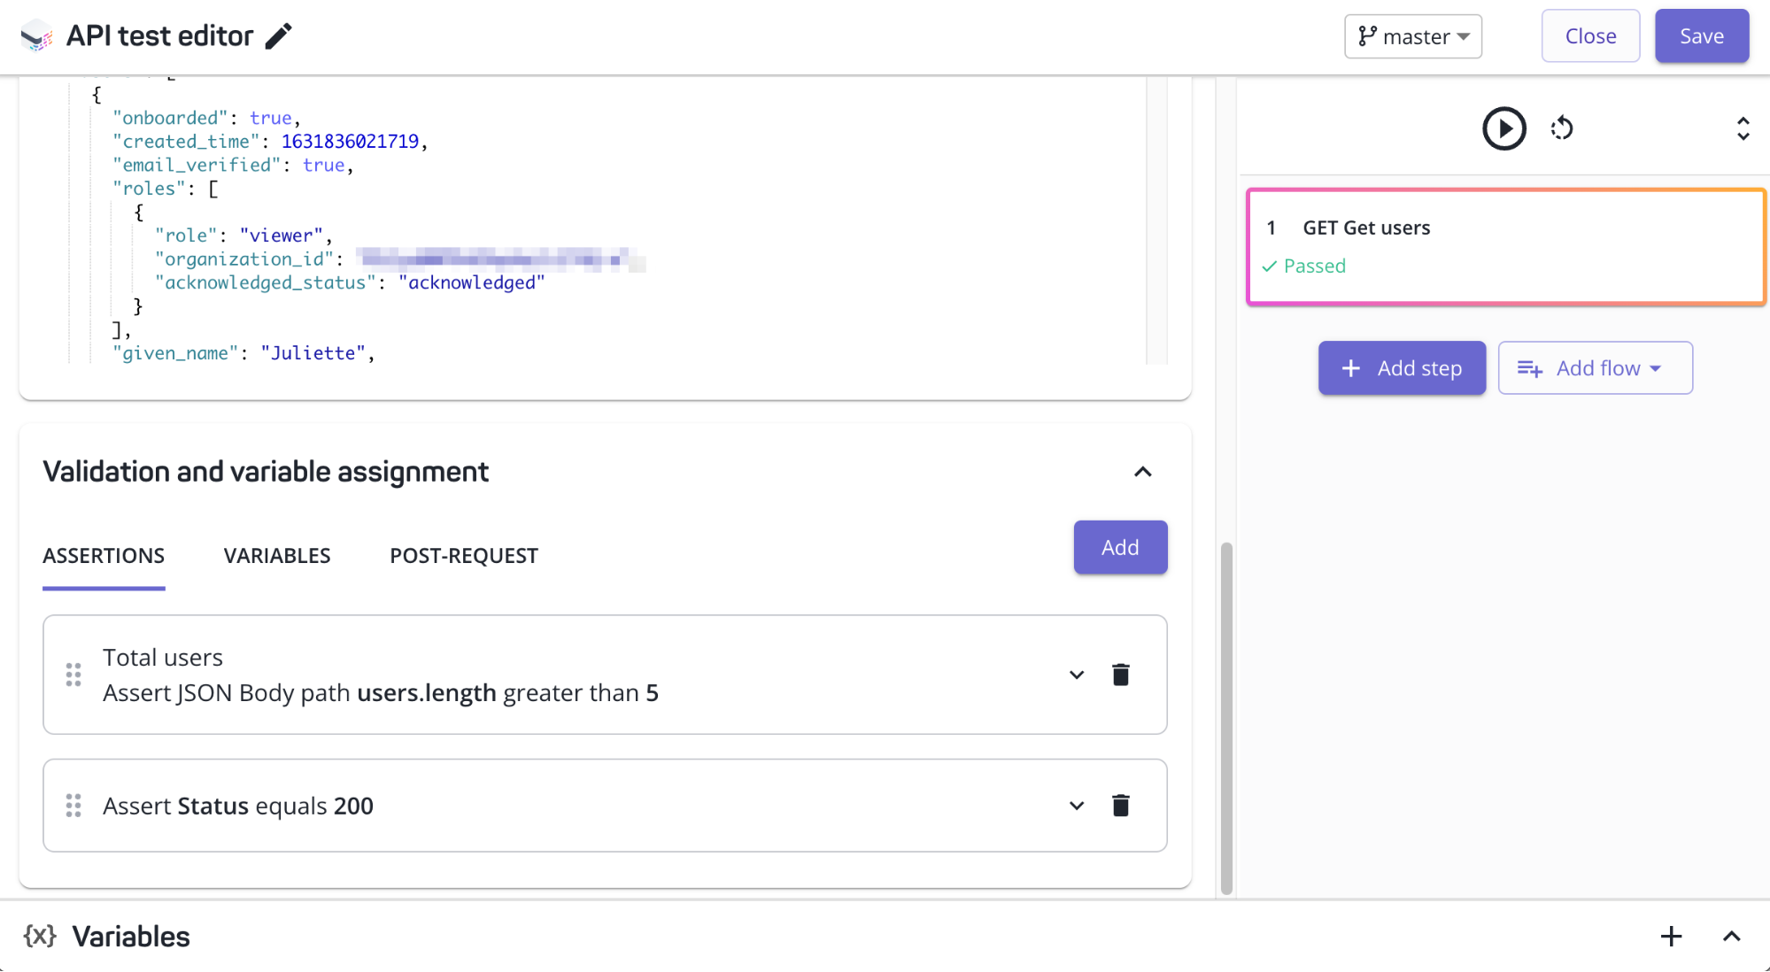
Task: Click the drag handle of Status assertion
Action: point(73,806)
